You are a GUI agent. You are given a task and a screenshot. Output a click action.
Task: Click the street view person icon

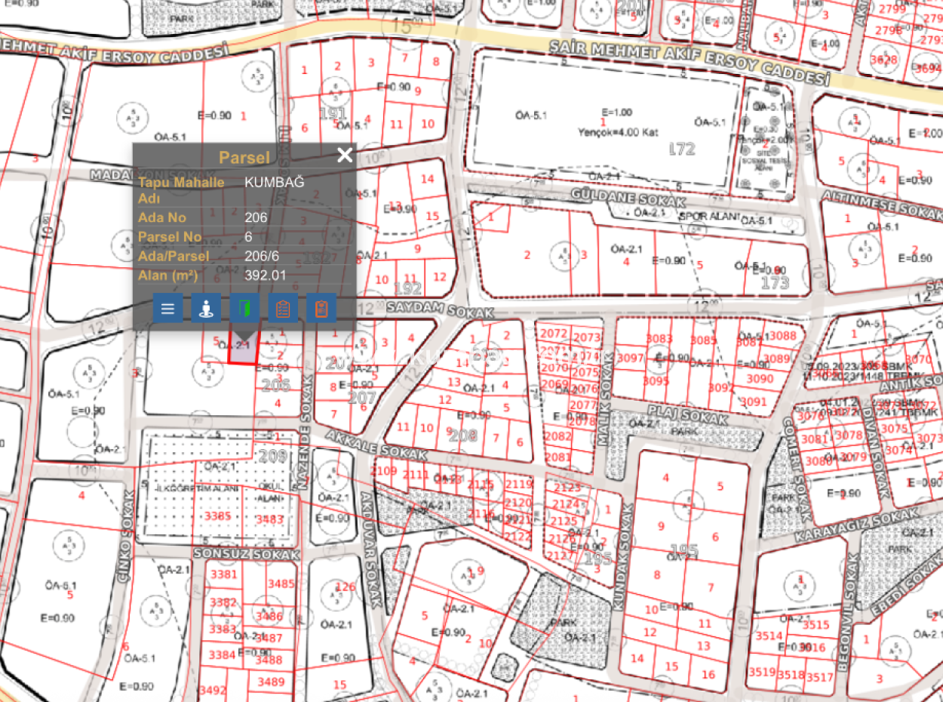click(x=206, y=309)
